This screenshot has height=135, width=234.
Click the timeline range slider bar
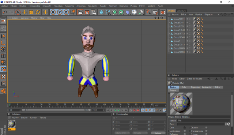click(x=57, y=110)
